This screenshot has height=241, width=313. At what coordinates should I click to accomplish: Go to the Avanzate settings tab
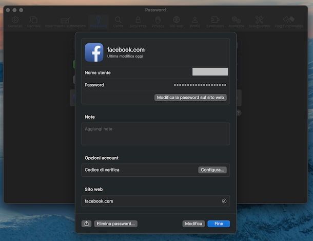click(x=237, y=22)
